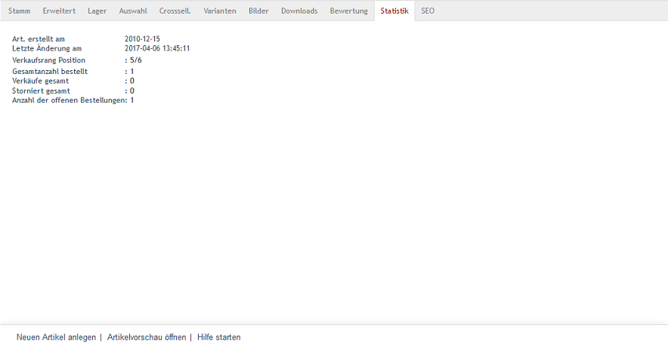Click the creation date 2010-12-15
668x350 pixels.
(142, 38)
